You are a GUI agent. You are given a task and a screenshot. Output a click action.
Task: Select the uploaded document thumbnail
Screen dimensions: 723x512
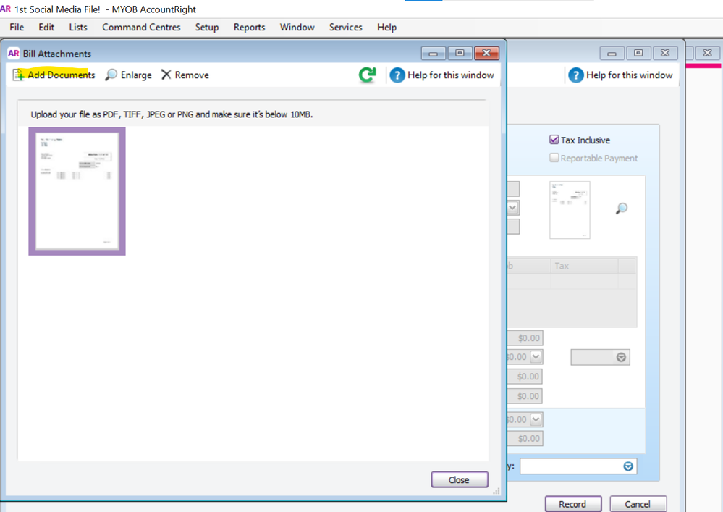(x=77, y=191)
